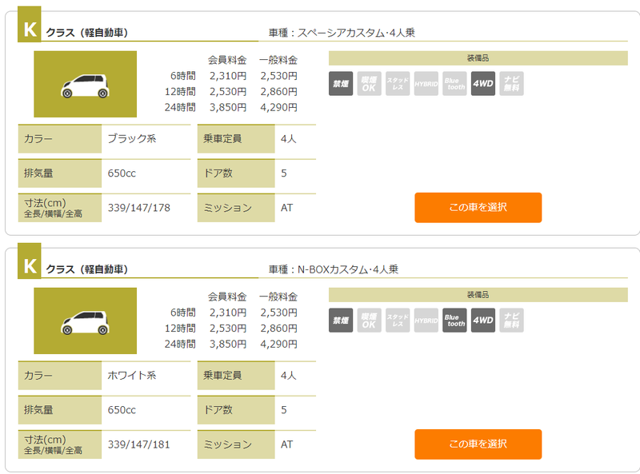
Task: Click the K class logo of N-BOXカスタム
Action: tap(30, 261)
